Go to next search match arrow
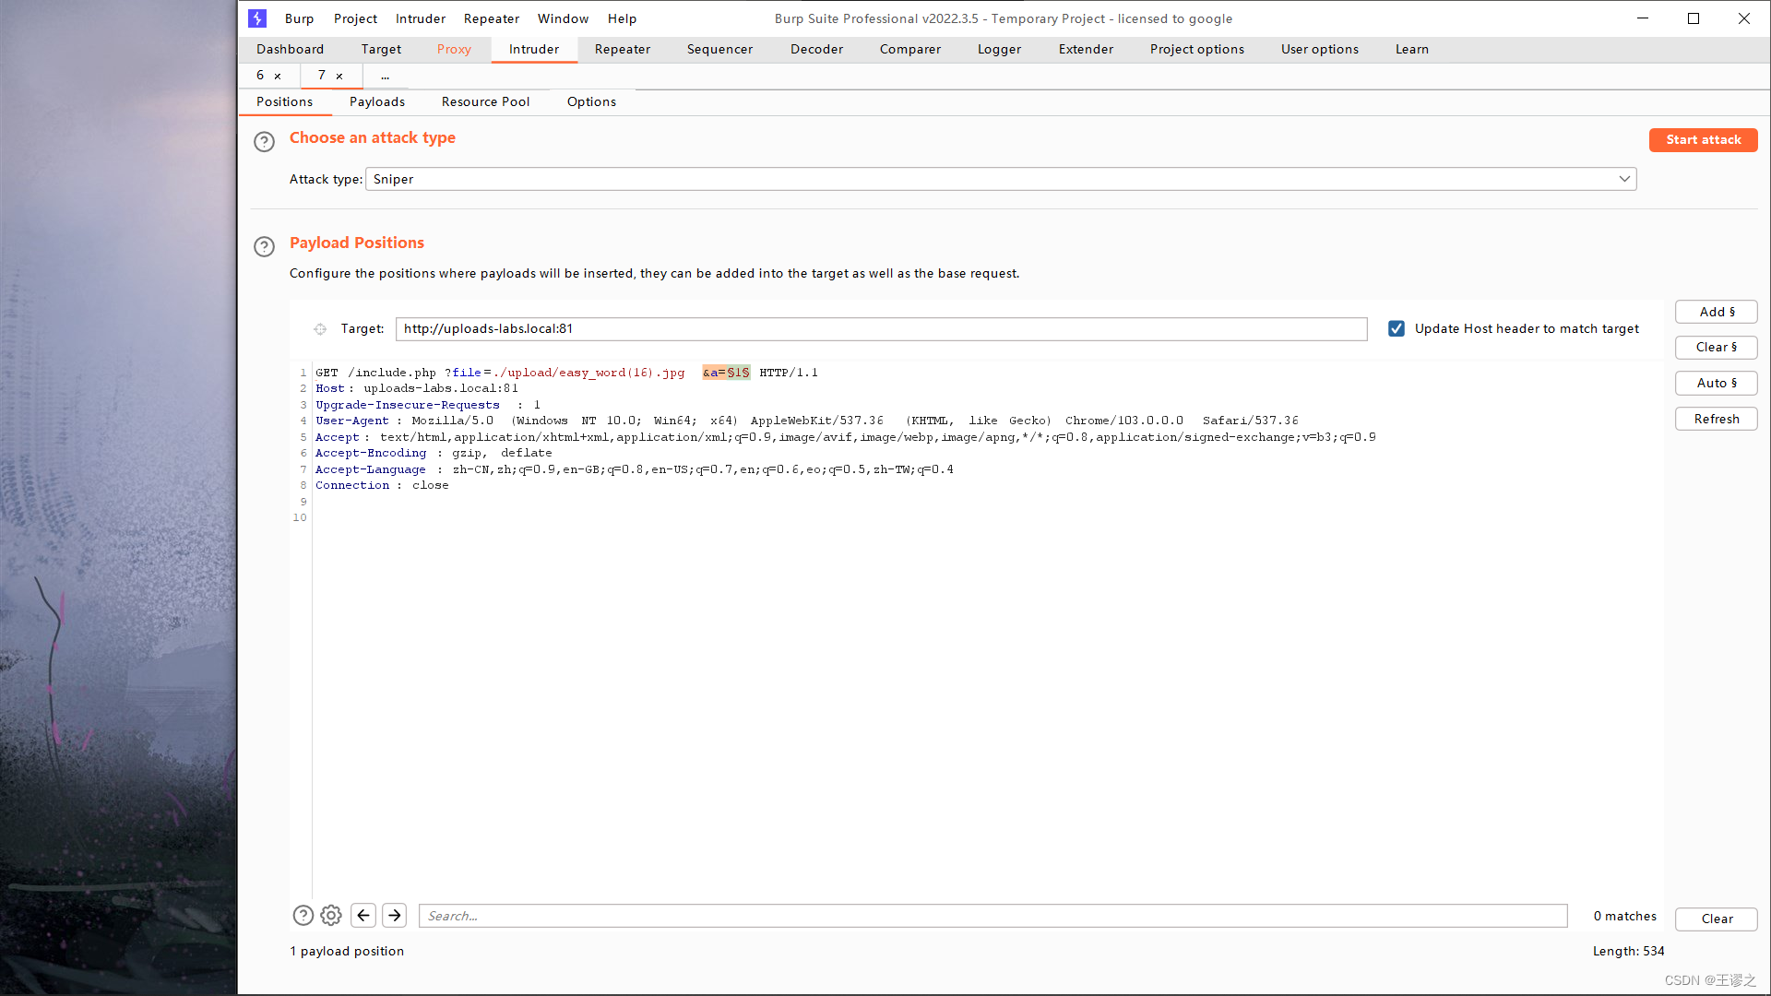1771x996 pixels. click(x=395, y=915)
